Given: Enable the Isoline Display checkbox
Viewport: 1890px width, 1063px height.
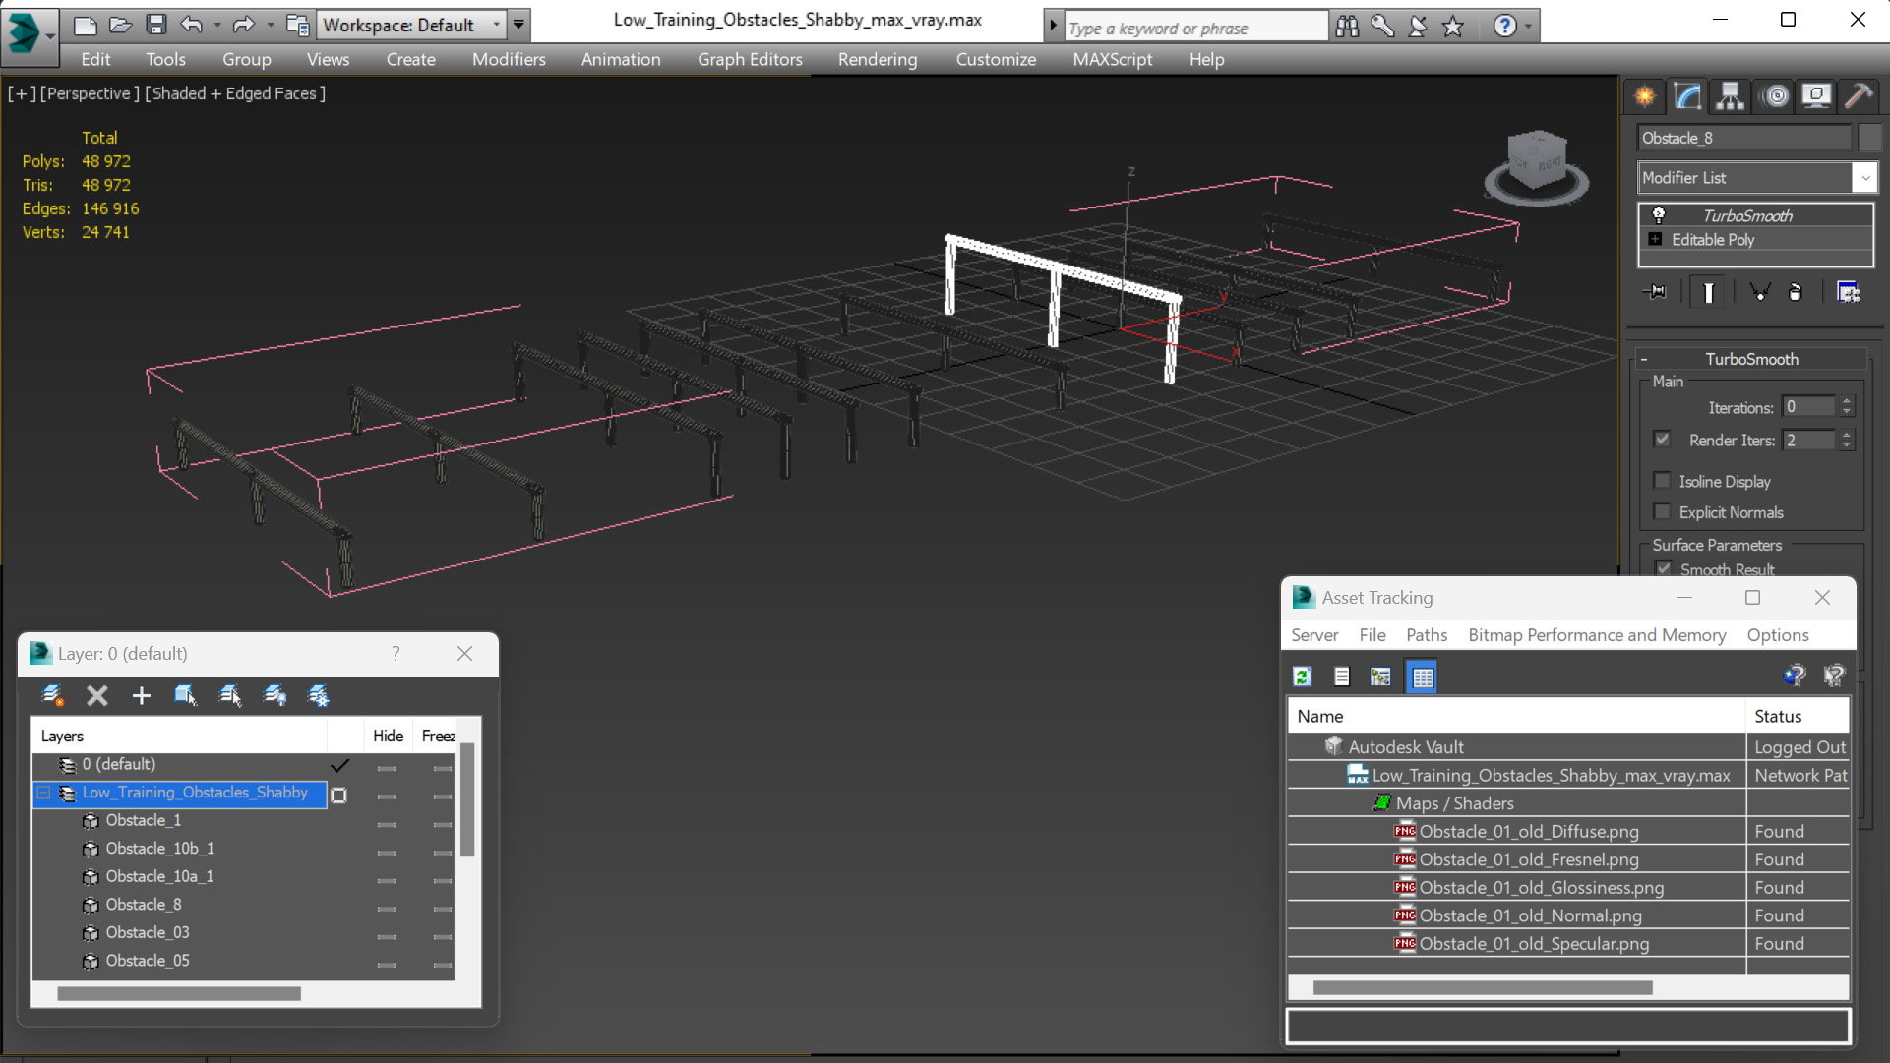Looking at the screenshot, I should (1663, 481).
